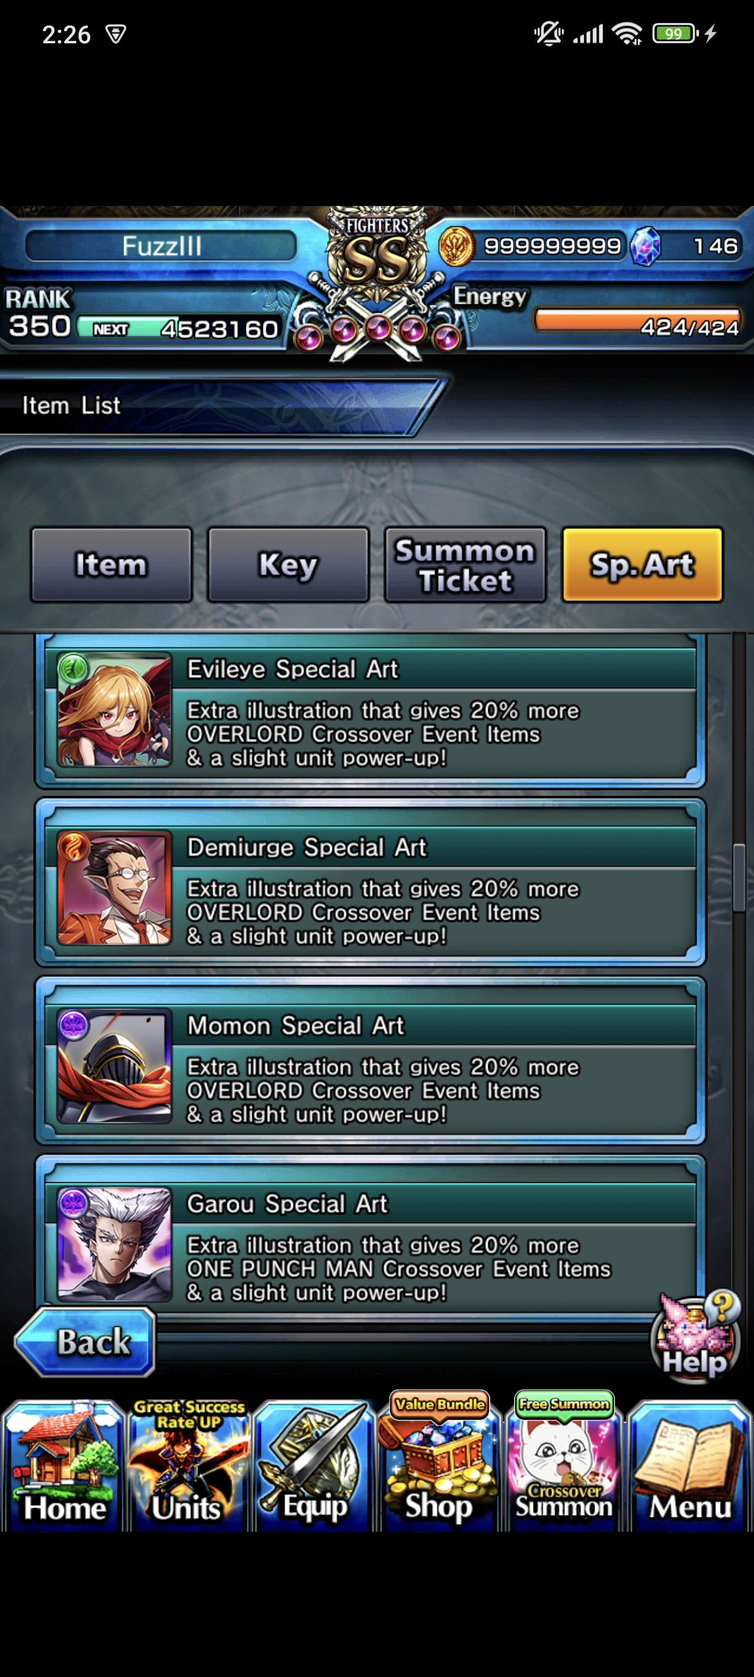Select the Evileye Special Art thumbnail
This screenshot has width=754, height=1677.
tap(114, 710)
